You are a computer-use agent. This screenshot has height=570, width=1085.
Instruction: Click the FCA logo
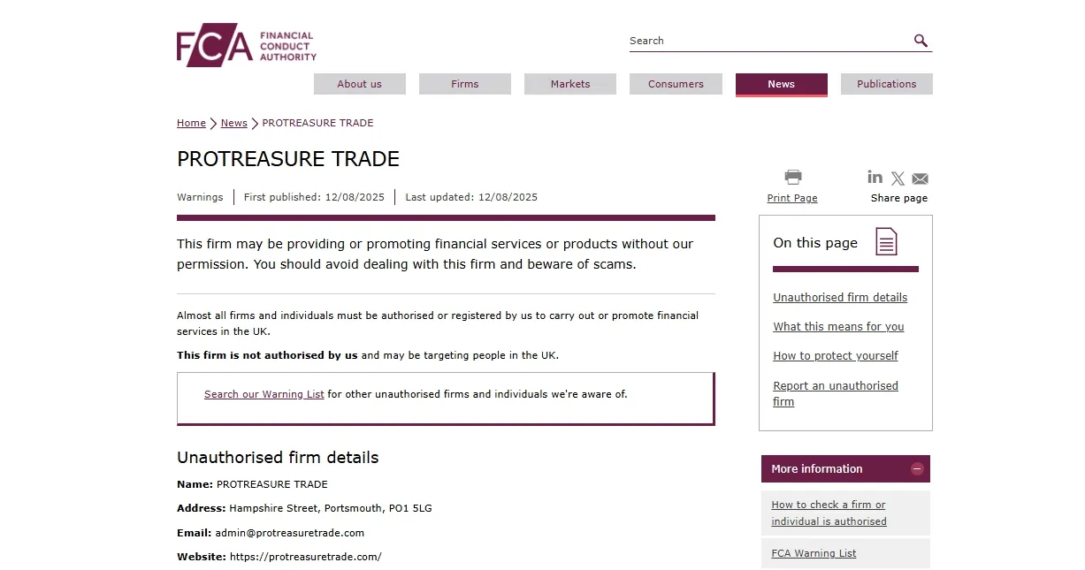[x=247, y=45]
